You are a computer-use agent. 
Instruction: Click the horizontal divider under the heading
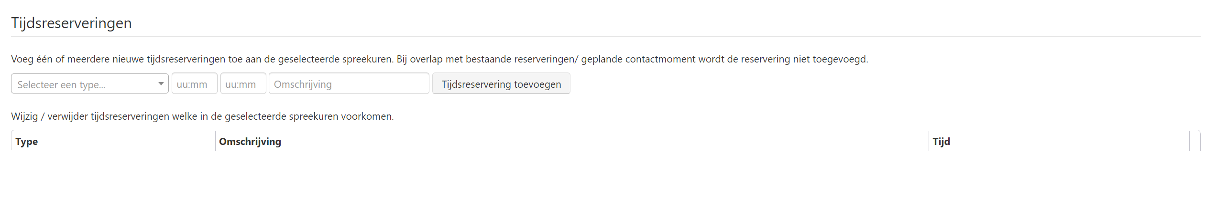pos(602,36)
